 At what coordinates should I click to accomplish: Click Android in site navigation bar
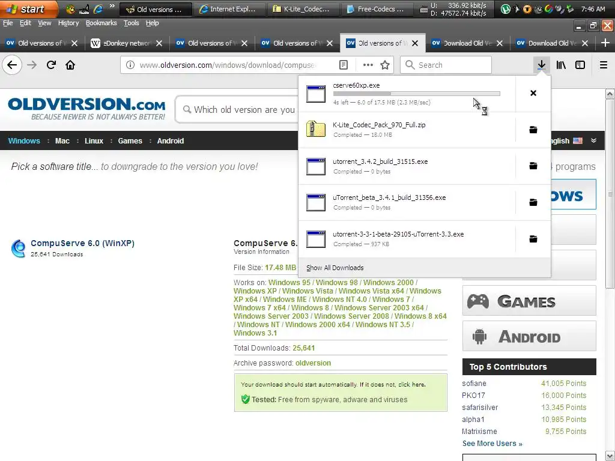[x=170, y=140]
